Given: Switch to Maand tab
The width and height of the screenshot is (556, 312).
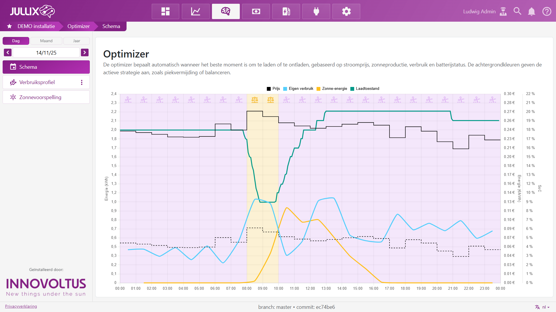Looking at the screenshot, I should (x=46, y=41).
